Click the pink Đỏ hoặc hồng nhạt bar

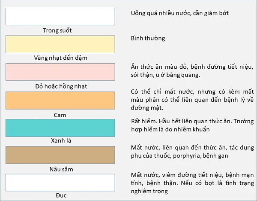point(60,72)
